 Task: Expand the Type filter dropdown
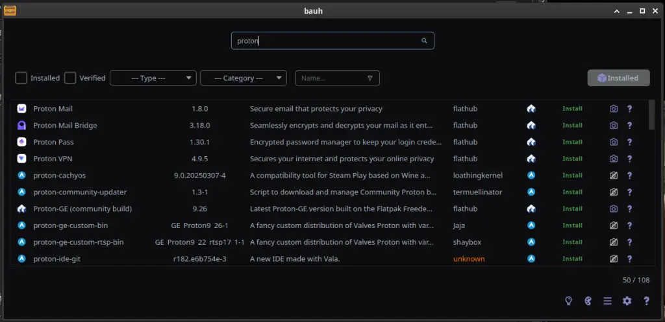point(153,78)
